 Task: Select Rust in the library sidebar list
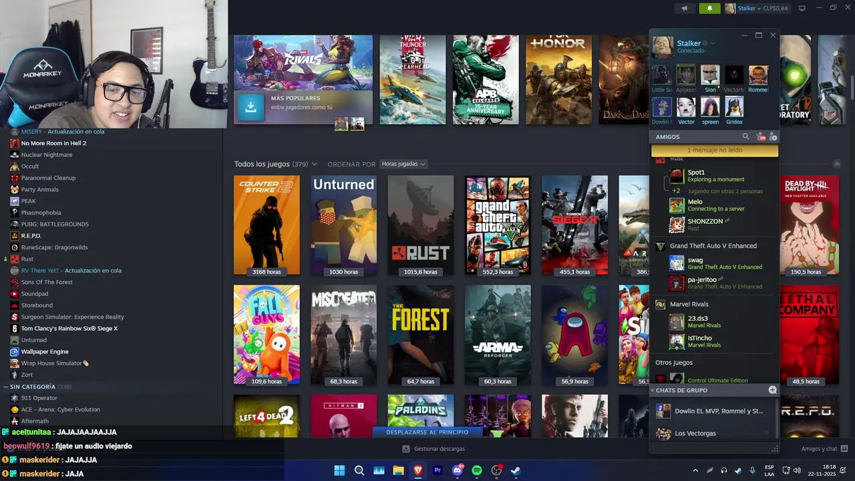[27, 259]
